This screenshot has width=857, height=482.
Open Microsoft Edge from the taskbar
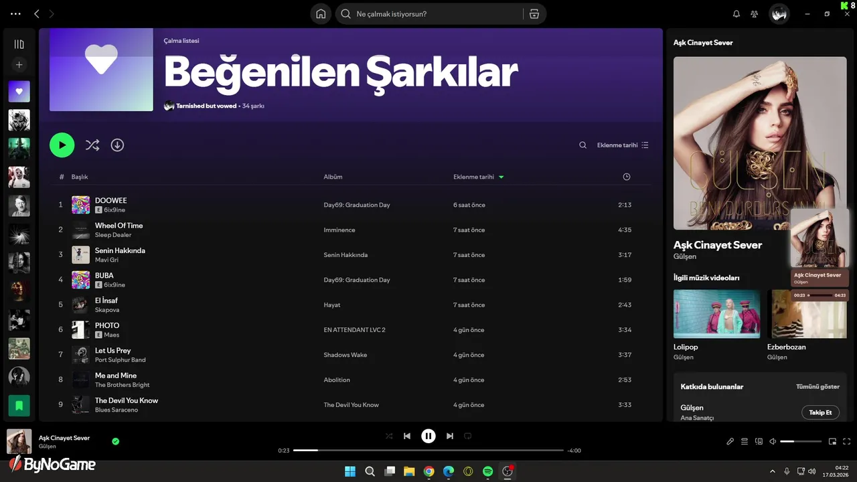449,471
